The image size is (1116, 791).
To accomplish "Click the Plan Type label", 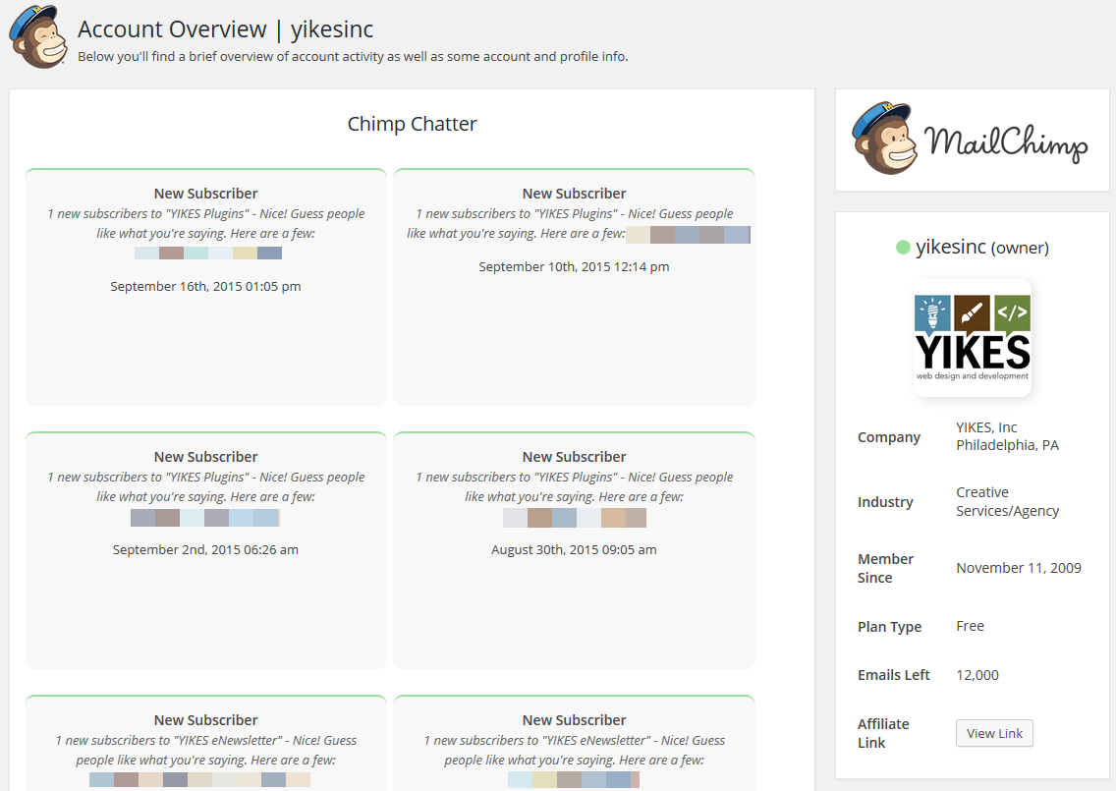I will (x=890, y=627).
